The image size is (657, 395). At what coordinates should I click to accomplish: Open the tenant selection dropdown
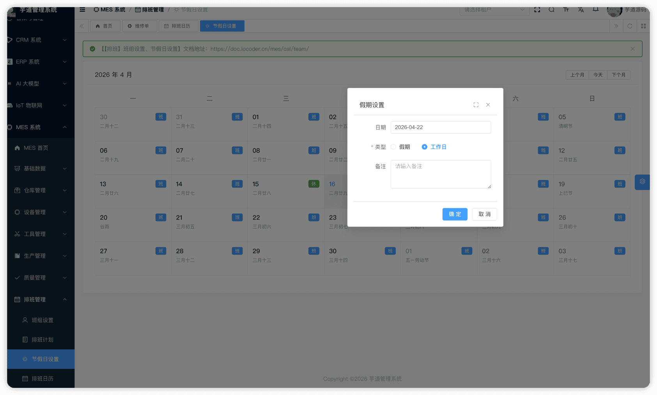[494, 10]
